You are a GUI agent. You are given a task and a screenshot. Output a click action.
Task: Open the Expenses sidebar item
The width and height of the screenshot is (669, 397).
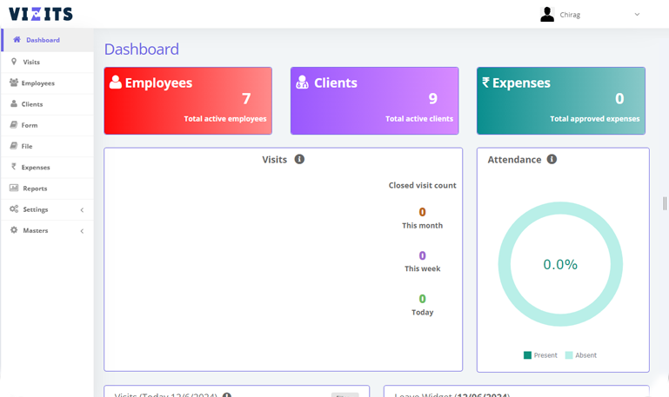(36, 168)
